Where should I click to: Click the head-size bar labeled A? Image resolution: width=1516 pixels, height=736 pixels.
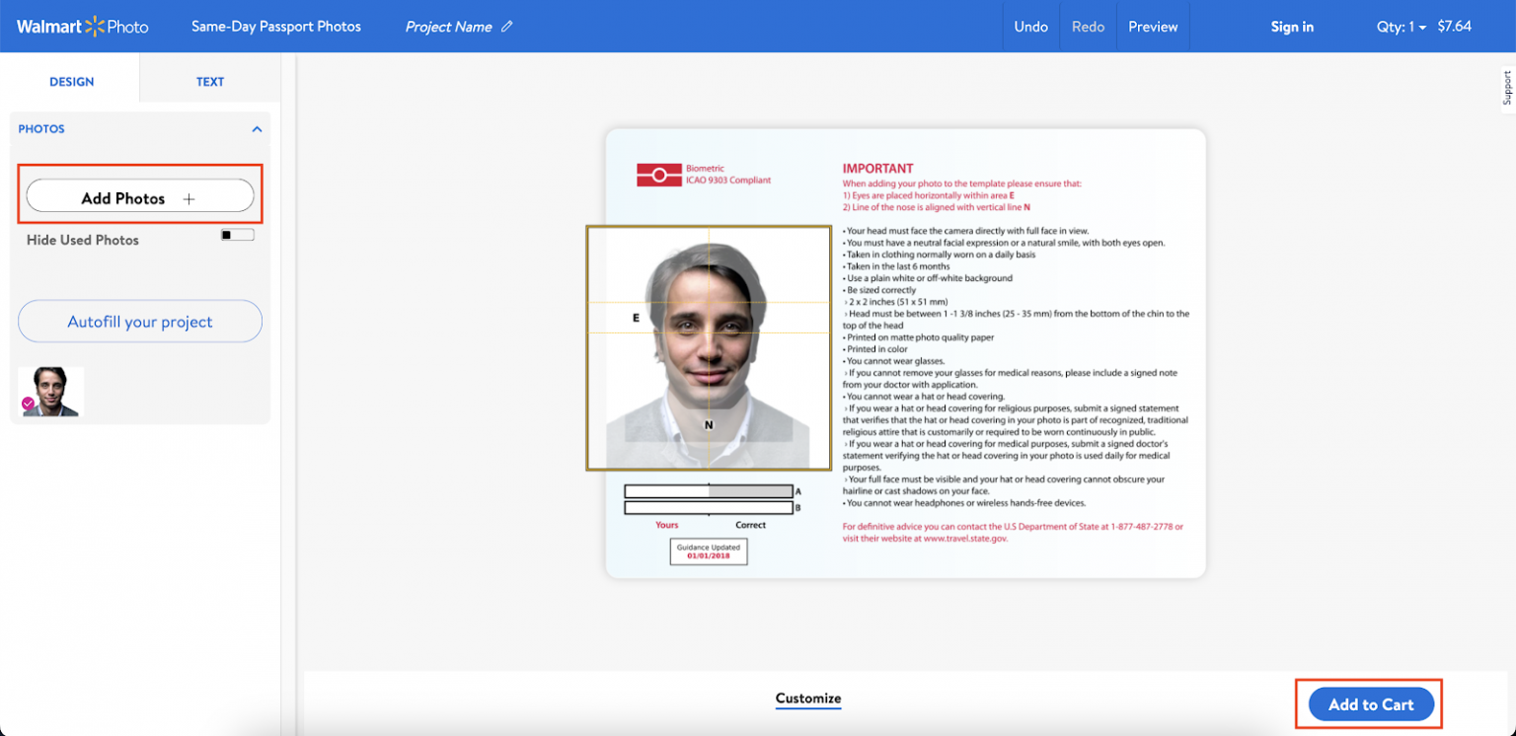pos(709,491)
